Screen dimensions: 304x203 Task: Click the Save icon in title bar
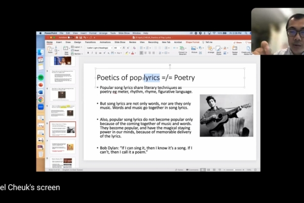point(81,38)
